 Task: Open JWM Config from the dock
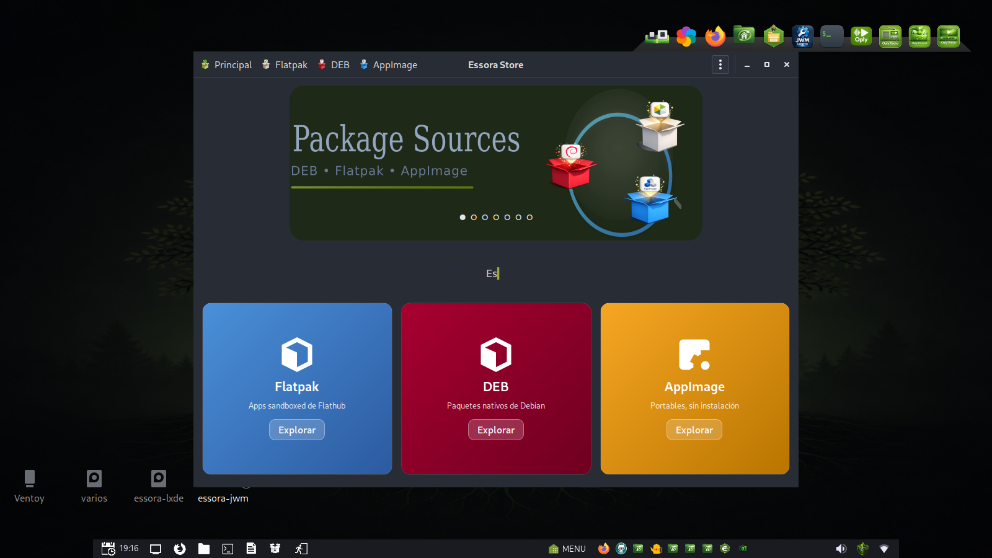point(802,37)
